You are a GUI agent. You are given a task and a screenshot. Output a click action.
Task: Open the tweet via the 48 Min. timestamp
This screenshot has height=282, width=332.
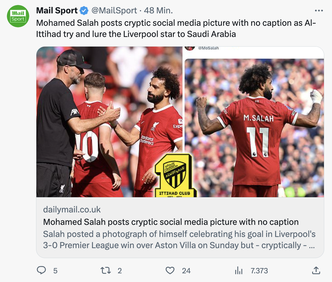coord(159,11)
